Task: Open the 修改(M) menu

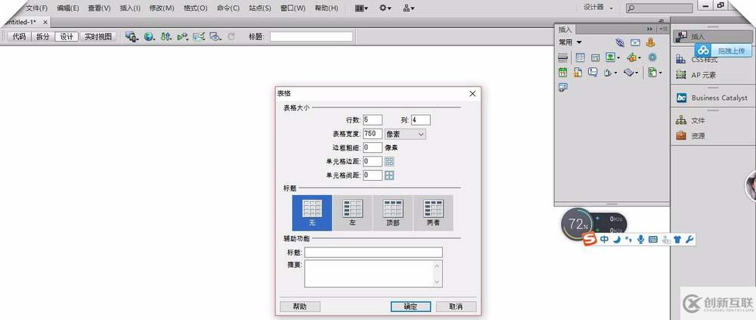Action: point(162,8)
